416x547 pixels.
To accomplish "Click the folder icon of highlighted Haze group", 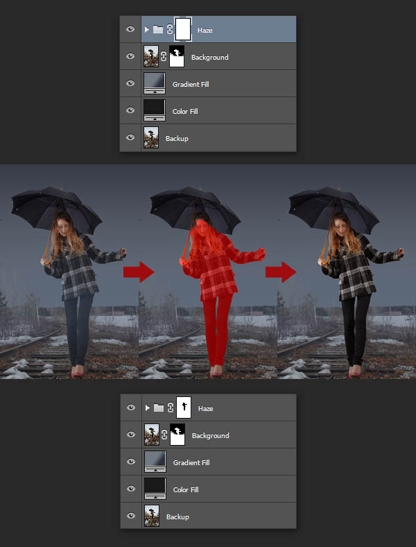I will coord(157,30).
